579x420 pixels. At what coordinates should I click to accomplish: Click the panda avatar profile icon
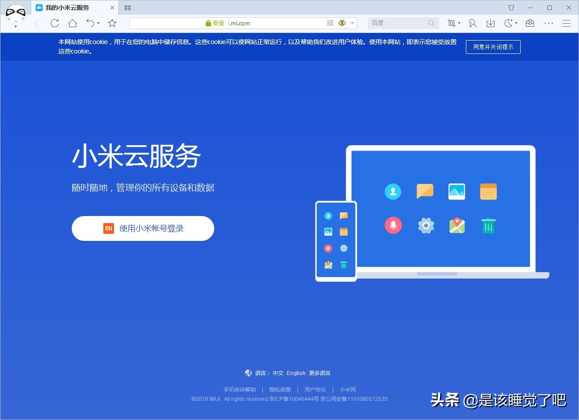[15, 14]
